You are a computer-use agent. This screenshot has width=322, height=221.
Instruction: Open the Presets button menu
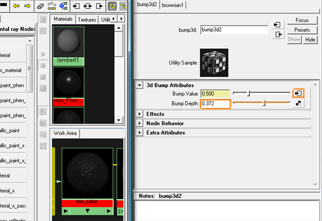coord(302,30)
